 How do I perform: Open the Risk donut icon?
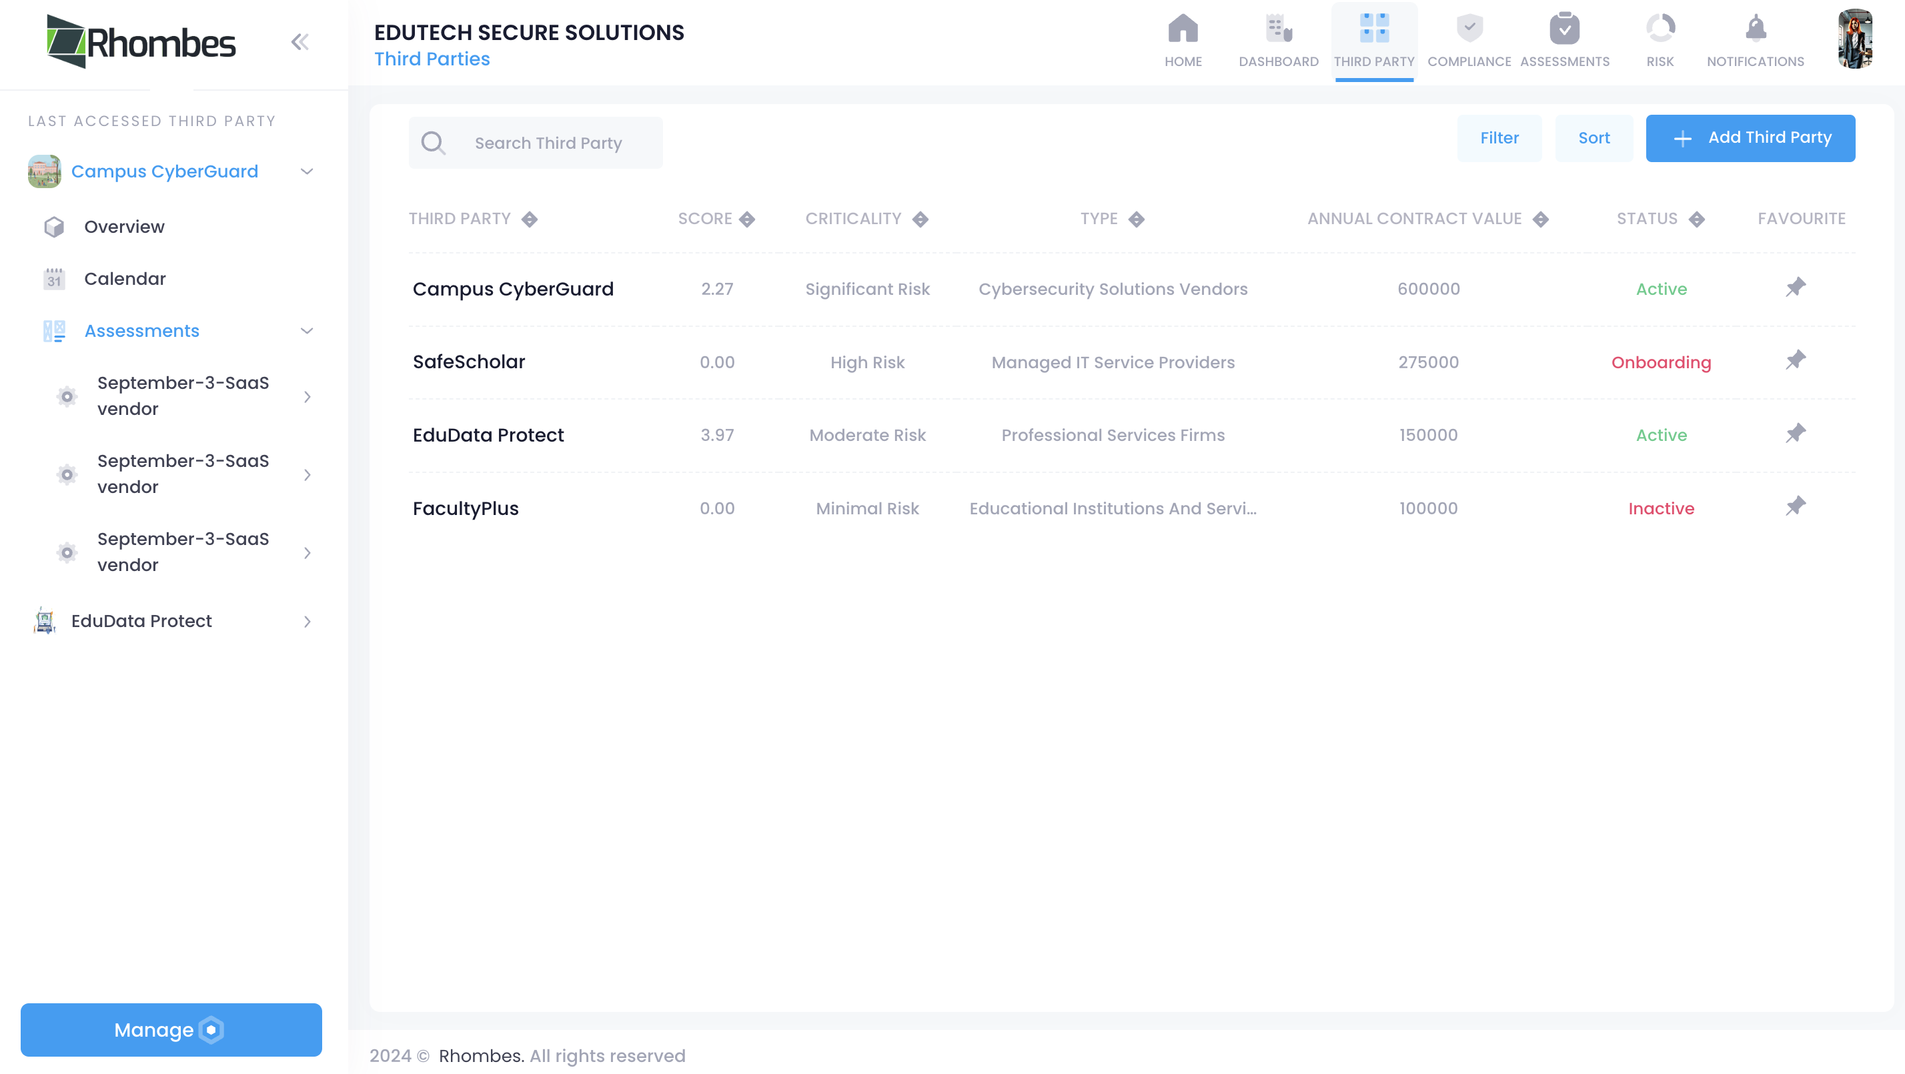[1660, 29]
